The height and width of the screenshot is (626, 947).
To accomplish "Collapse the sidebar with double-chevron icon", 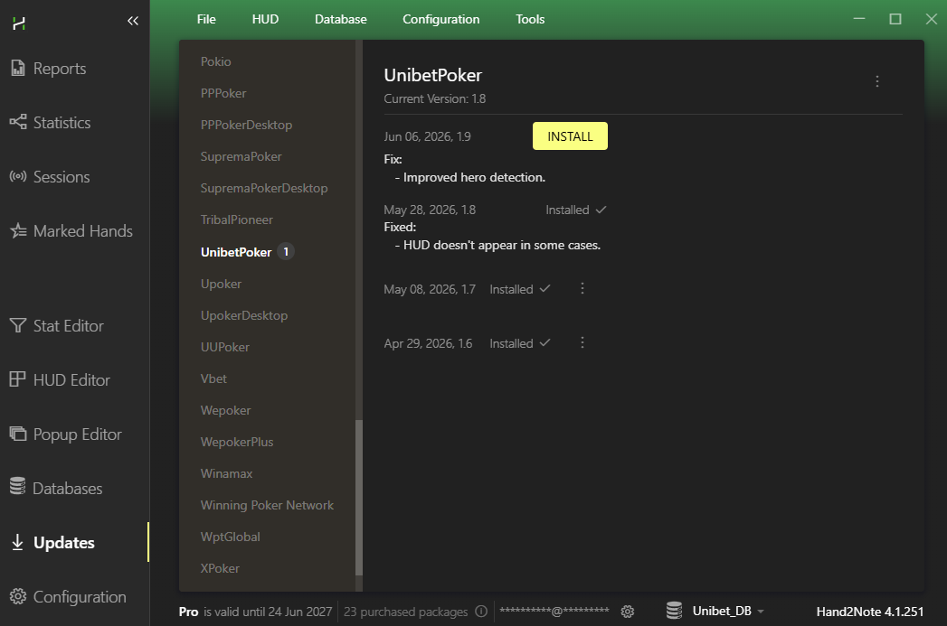I will (x=133, y=21).
